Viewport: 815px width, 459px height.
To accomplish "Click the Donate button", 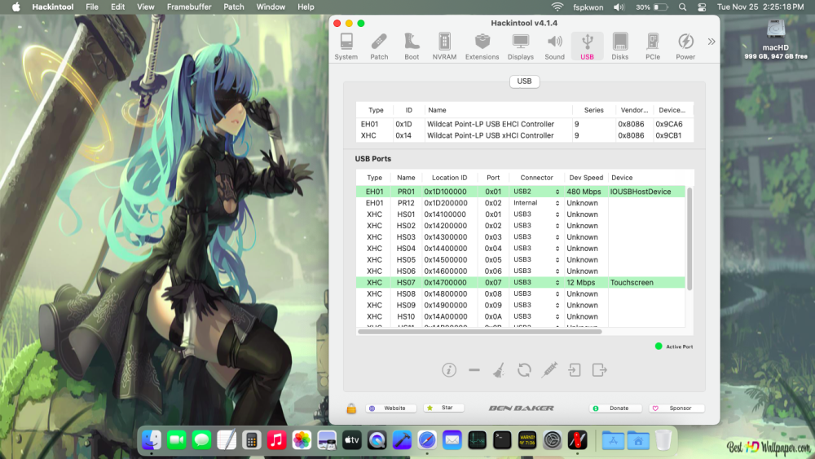I will [615, 408].
